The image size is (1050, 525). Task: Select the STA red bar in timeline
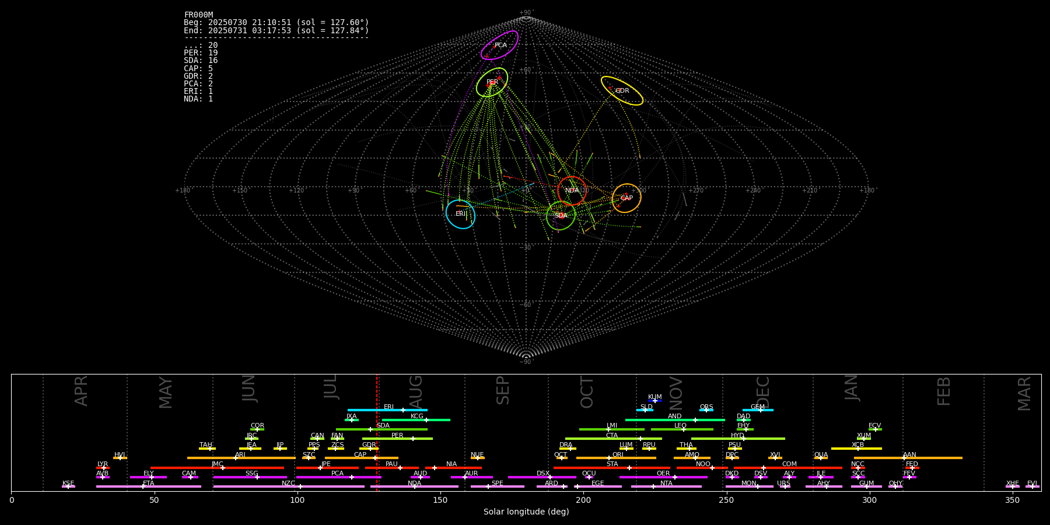pyautogui.click(x=612, y=468)
